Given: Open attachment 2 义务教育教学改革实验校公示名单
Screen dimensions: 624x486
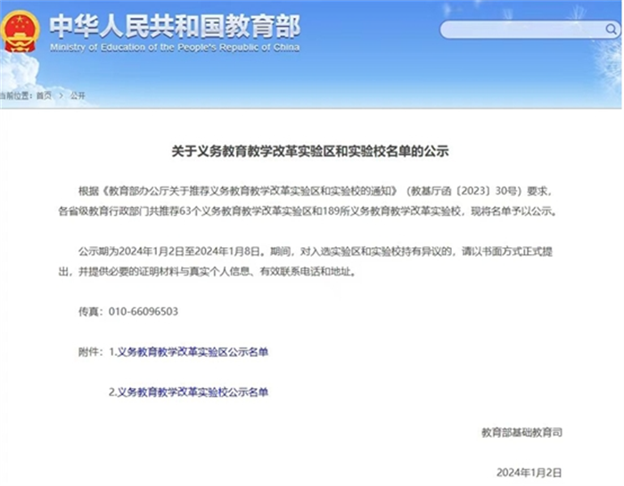Looking at the screenshot, I should 193,392.
